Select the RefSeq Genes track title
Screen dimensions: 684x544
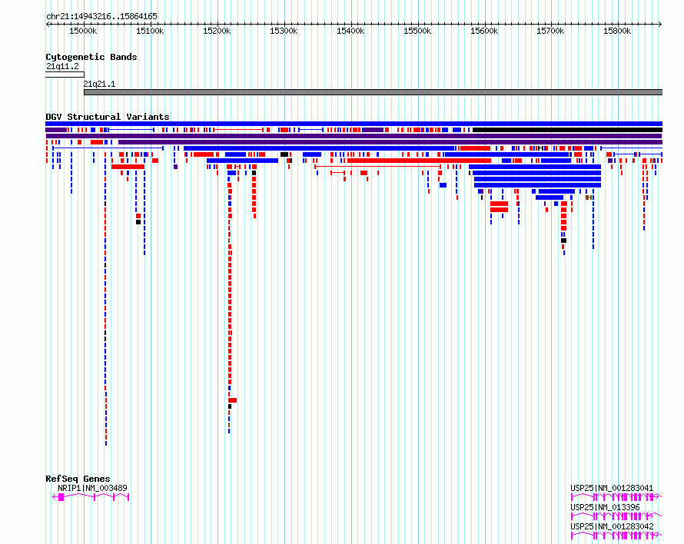point(78,479)
